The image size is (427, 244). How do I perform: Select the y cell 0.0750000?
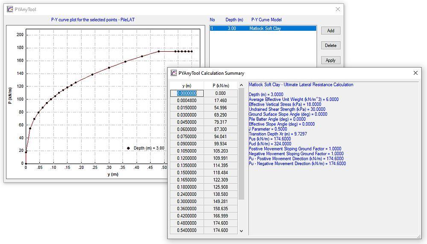point(187,137)
